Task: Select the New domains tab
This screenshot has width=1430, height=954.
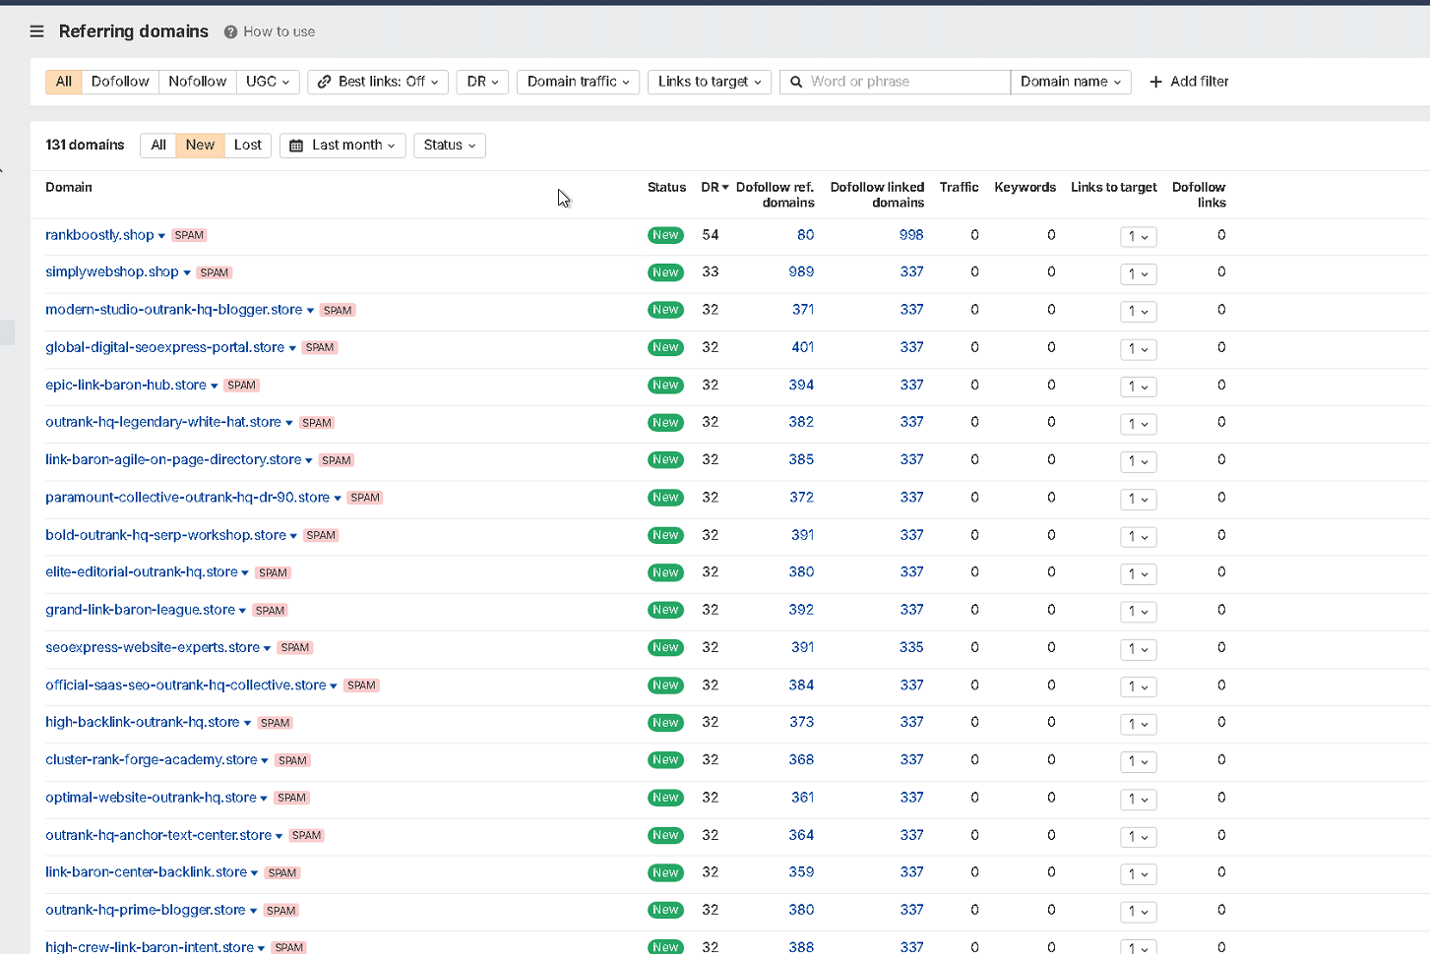Action: 200,146
